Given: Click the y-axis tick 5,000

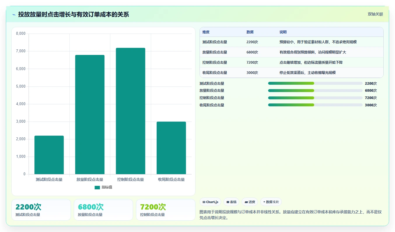Looking at the screenshot, I should point(21,86).
